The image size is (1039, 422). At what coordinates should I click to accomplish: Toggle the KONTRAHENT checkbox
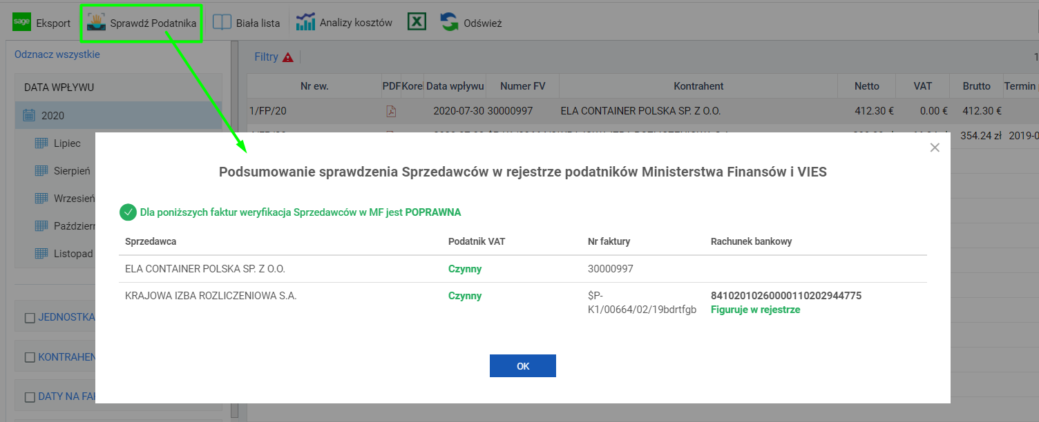pyautogui.click(x=29, y=357)
